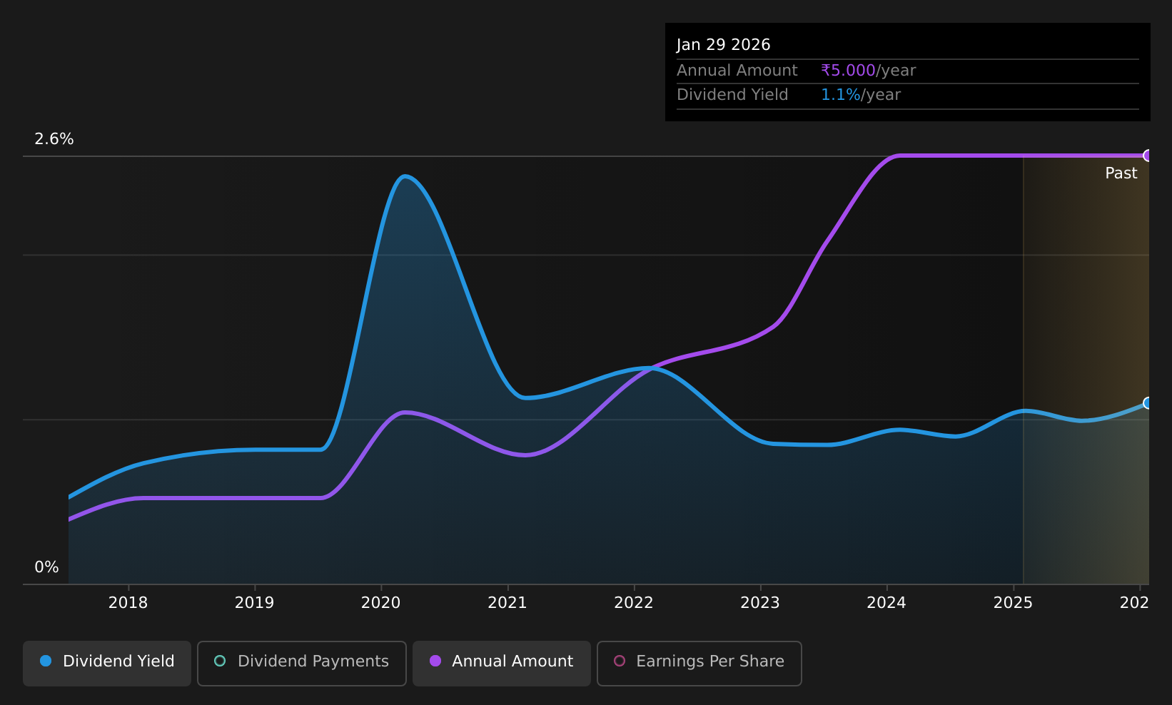Click the 1.1%/year dividend yield value
Screen dimensions: 1172x705
pos(861,95)
